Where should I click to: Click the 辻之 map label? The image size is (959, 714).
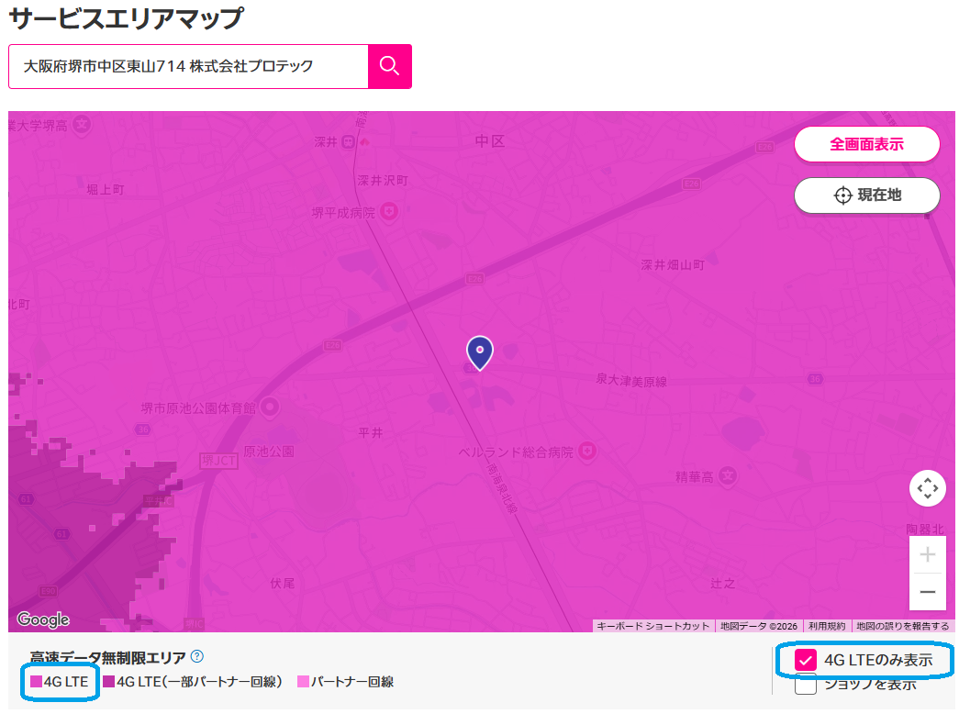click(722, 583)
